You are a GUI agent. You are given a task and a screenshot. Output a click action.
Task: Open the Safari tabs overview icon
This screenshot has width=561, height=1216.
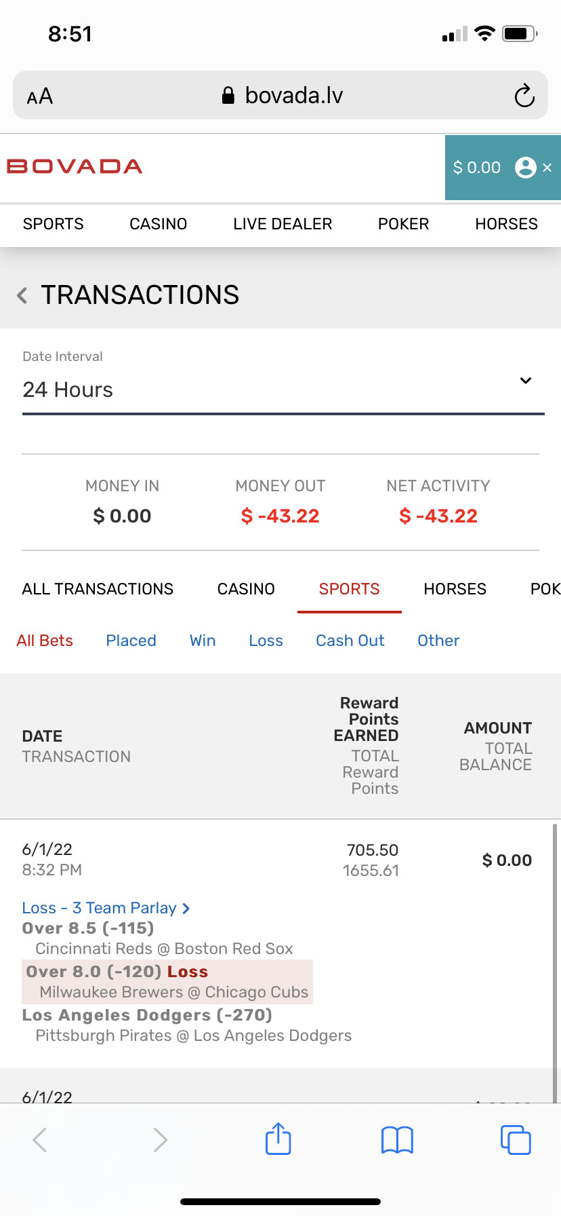(516, 1139)
